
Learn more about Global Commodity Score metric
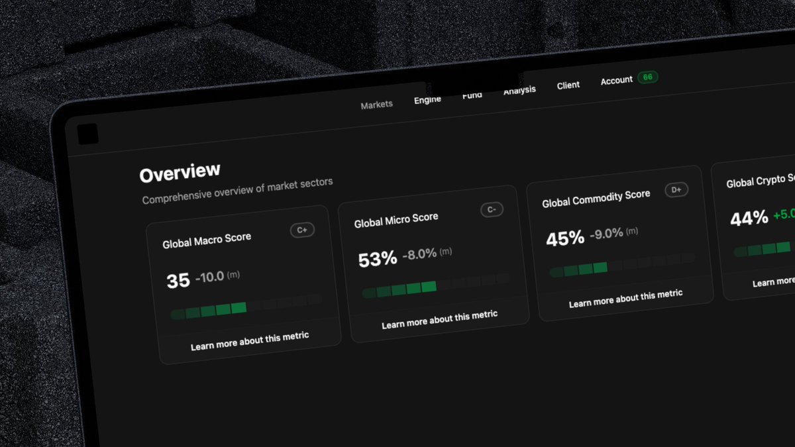[x=625, y=299]
